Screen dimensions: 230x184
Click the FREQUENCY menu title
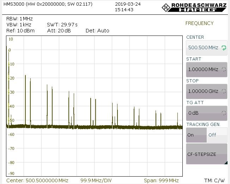(x=199, y=23)
